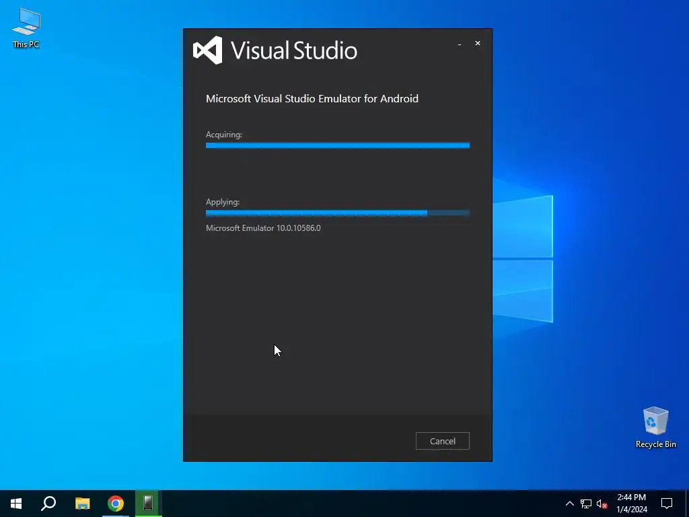Viewport: 689px width, 517px height.
Task: Open the network status tray icon
Action: [586, 504]
